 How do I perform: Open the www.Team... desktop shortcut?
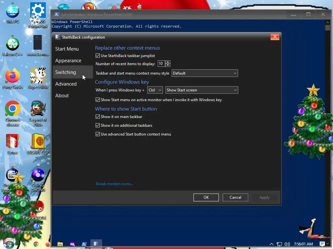pyautogui.click(x=38, y=45)
